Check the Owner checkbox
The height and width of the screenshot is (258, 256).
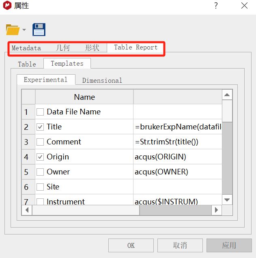tap(40, 172)
